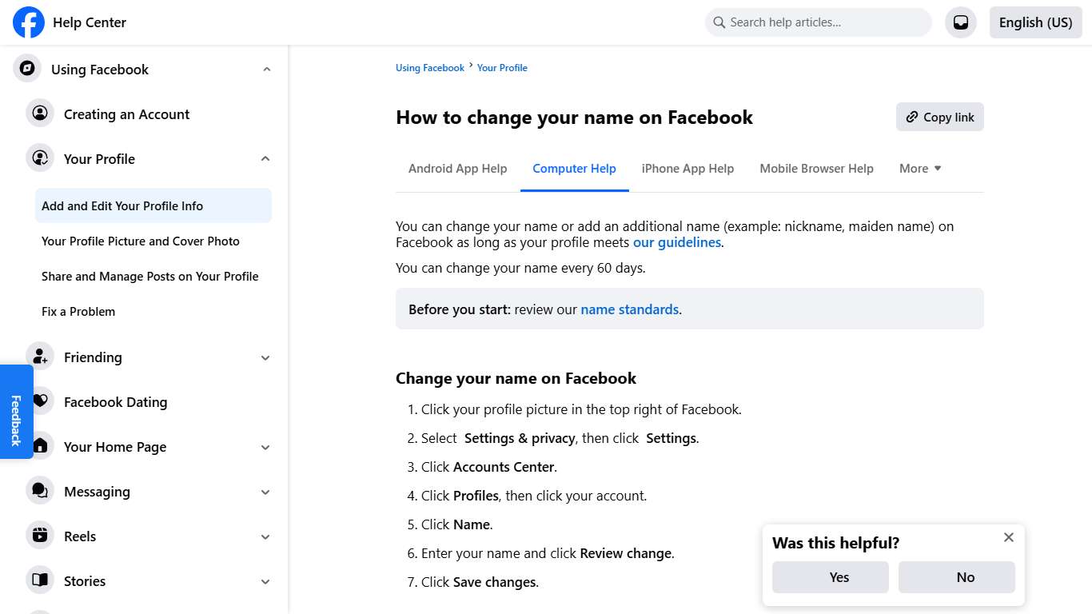Click Yes on the helpfulness prompt
Image resolution: width=1092 pixels, height=614 pixels.
(830, 576)
